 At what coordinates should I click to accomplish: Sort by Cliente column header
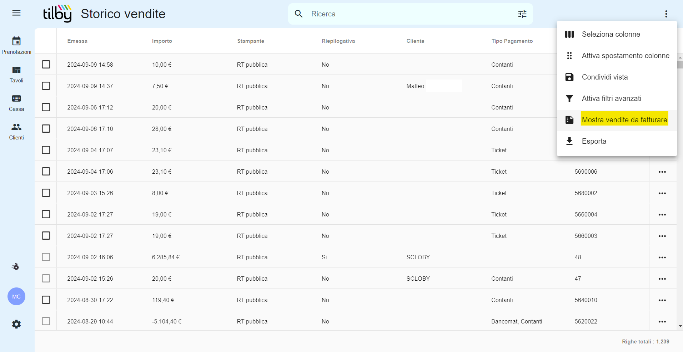pyautogui.click(x=415, y=41)
